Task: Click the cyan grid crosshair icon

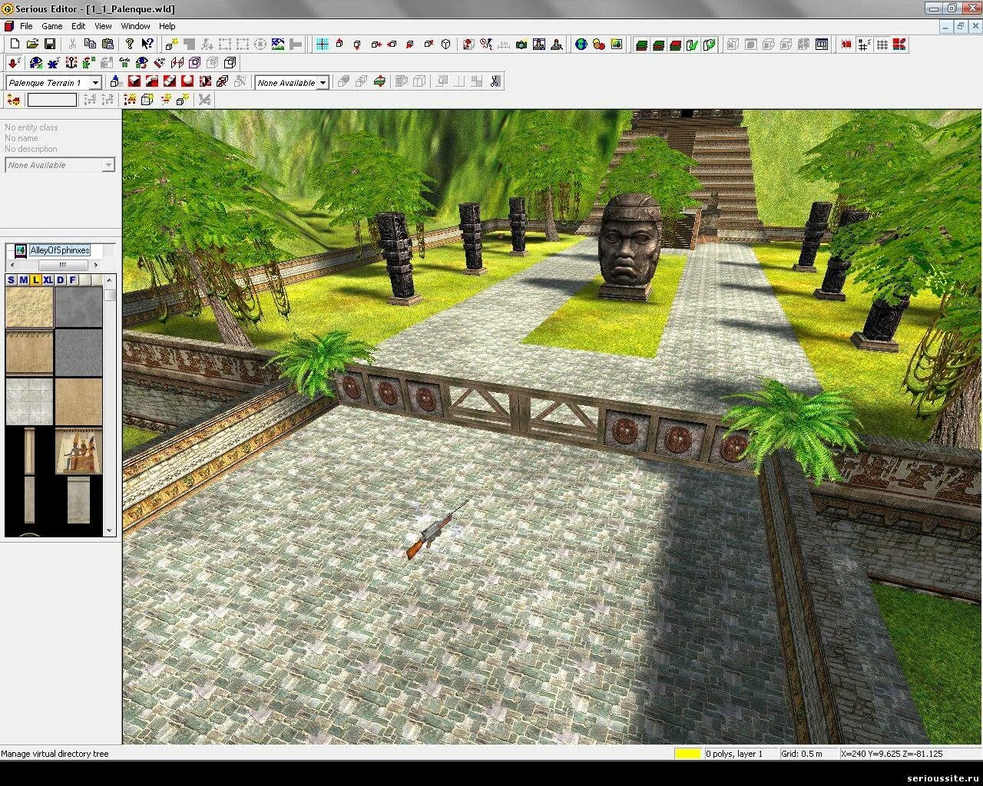Action: pos(323,45)
